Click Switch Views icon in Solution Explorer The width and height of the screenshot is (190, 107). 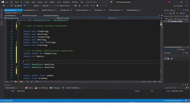coord(174,13)
